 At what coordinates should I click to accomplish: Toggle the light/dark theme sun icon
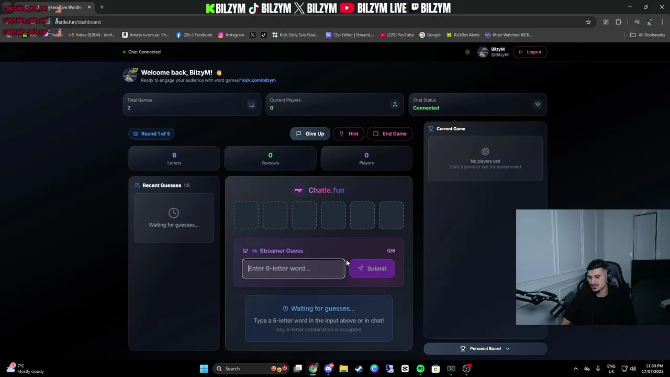click(x=467, y=52)
